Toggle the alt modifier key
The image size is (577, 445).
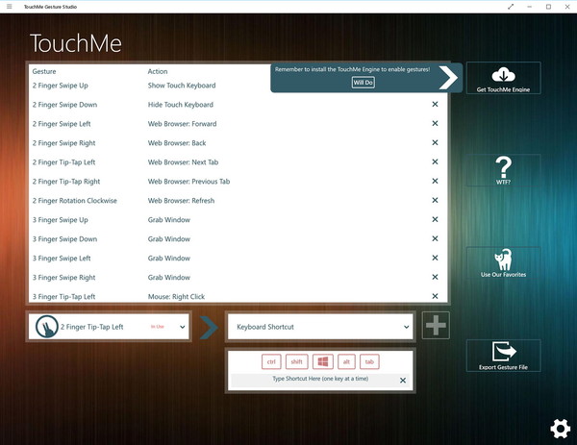[x=346, y=361]
